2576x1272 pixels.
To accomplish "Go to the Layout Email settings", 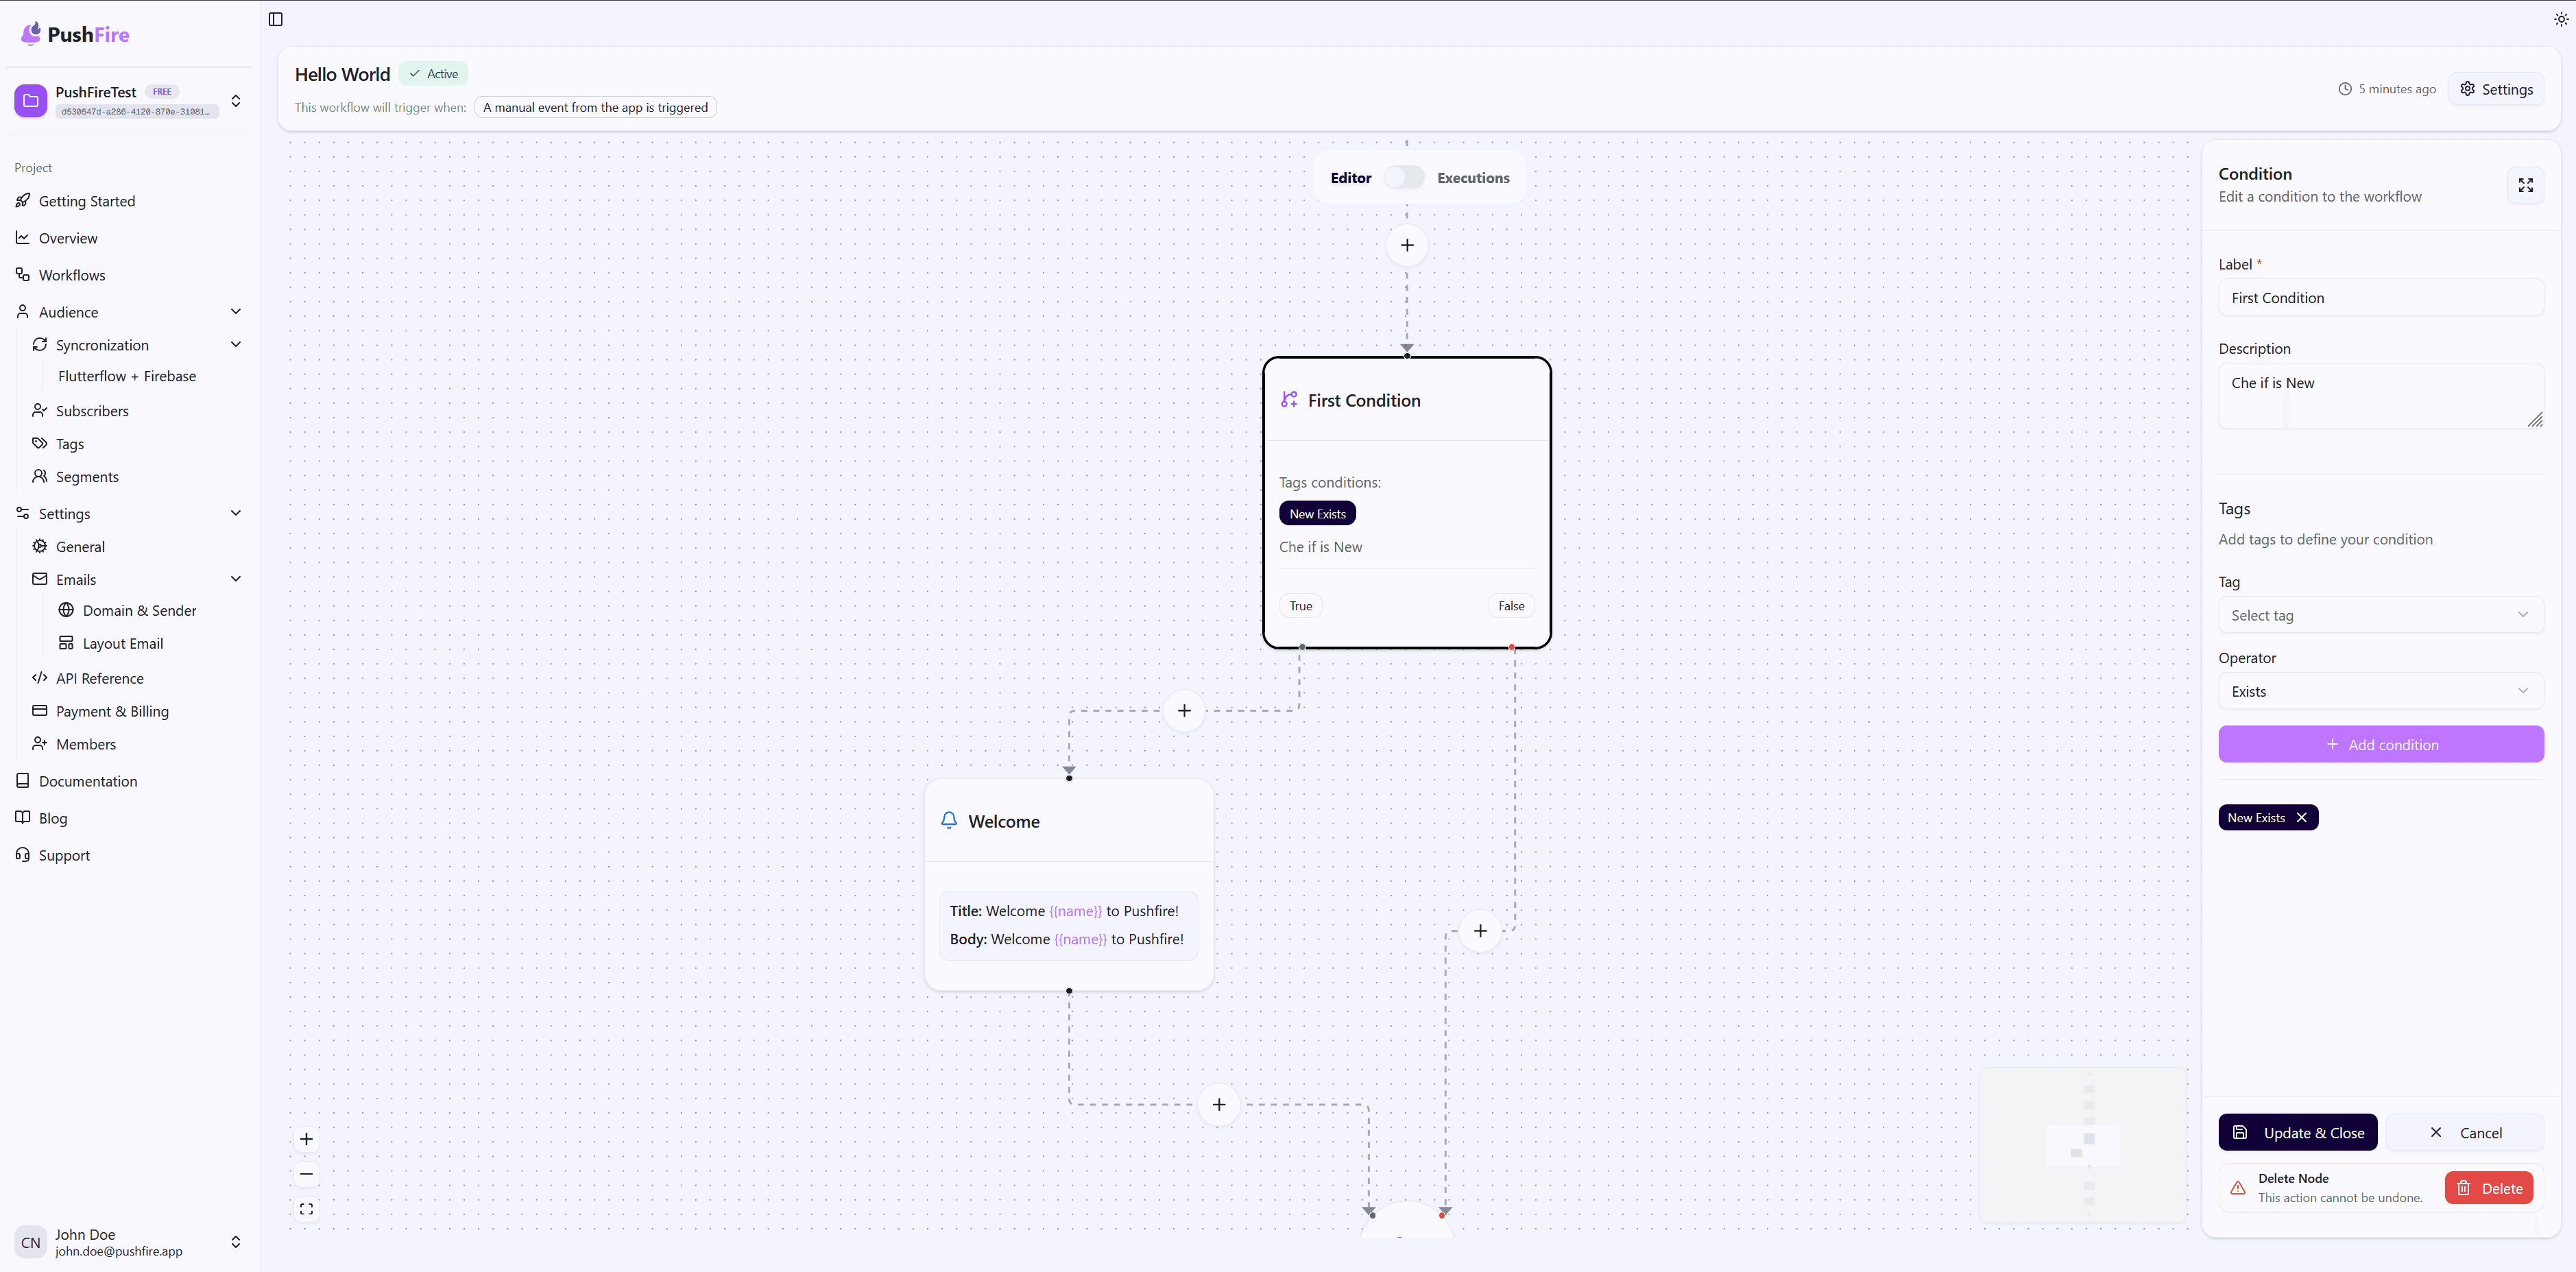I will coord(122,643).
